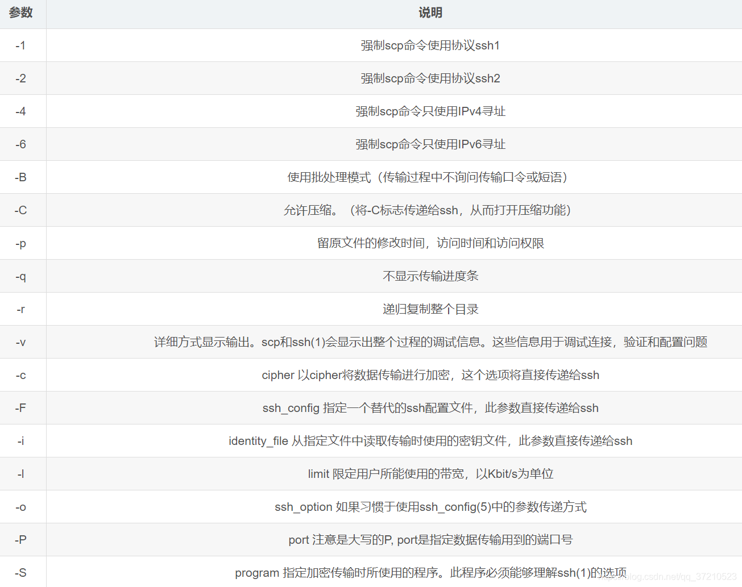Screen dimensions: 742x587
Task: Click the 详细方式显示输出 description text
Action: tap(430, 342)
